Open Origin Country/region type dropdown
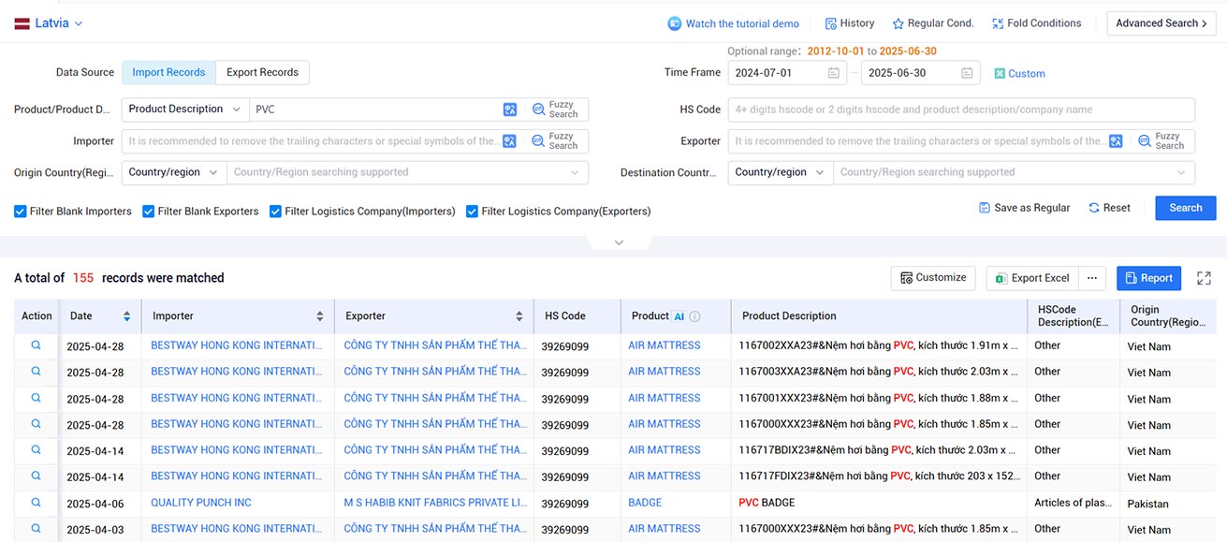 tap(174, 172)
